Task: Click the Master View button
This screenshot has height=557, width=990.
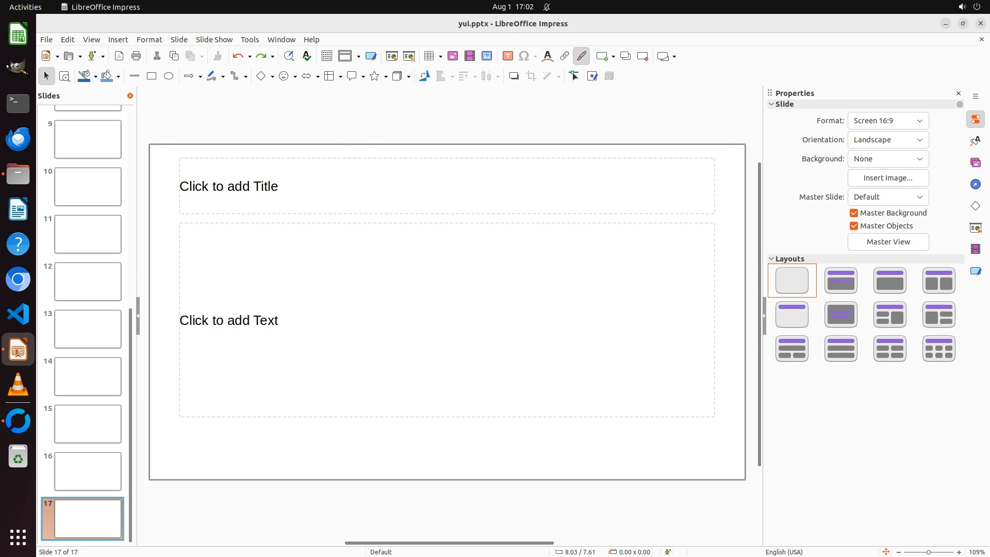Action: point(888,242)
